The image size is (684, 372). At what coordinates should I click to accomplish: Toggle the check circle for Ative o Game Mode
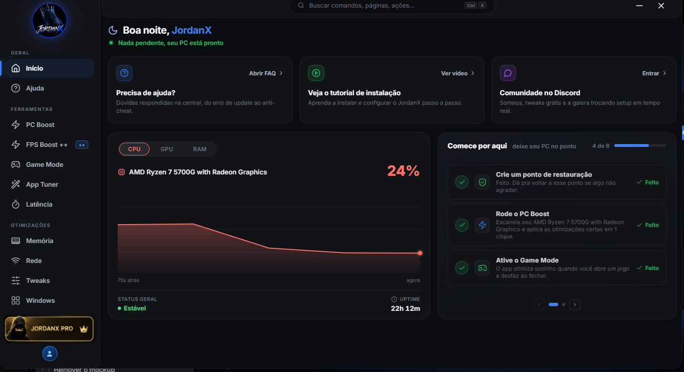pyautogui.click(x=462, y=268)
